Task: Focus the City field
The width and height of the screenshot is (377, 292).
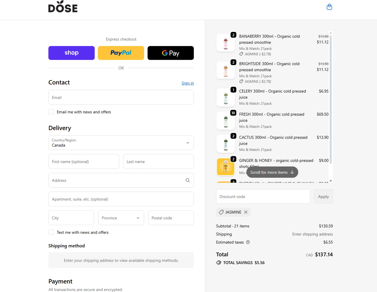Action: [x=71, y=218]
